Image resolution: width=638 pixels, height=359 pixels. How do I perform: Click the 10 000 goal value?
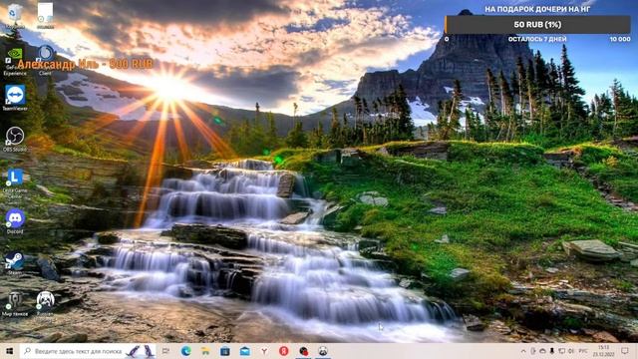click(620, 39)
